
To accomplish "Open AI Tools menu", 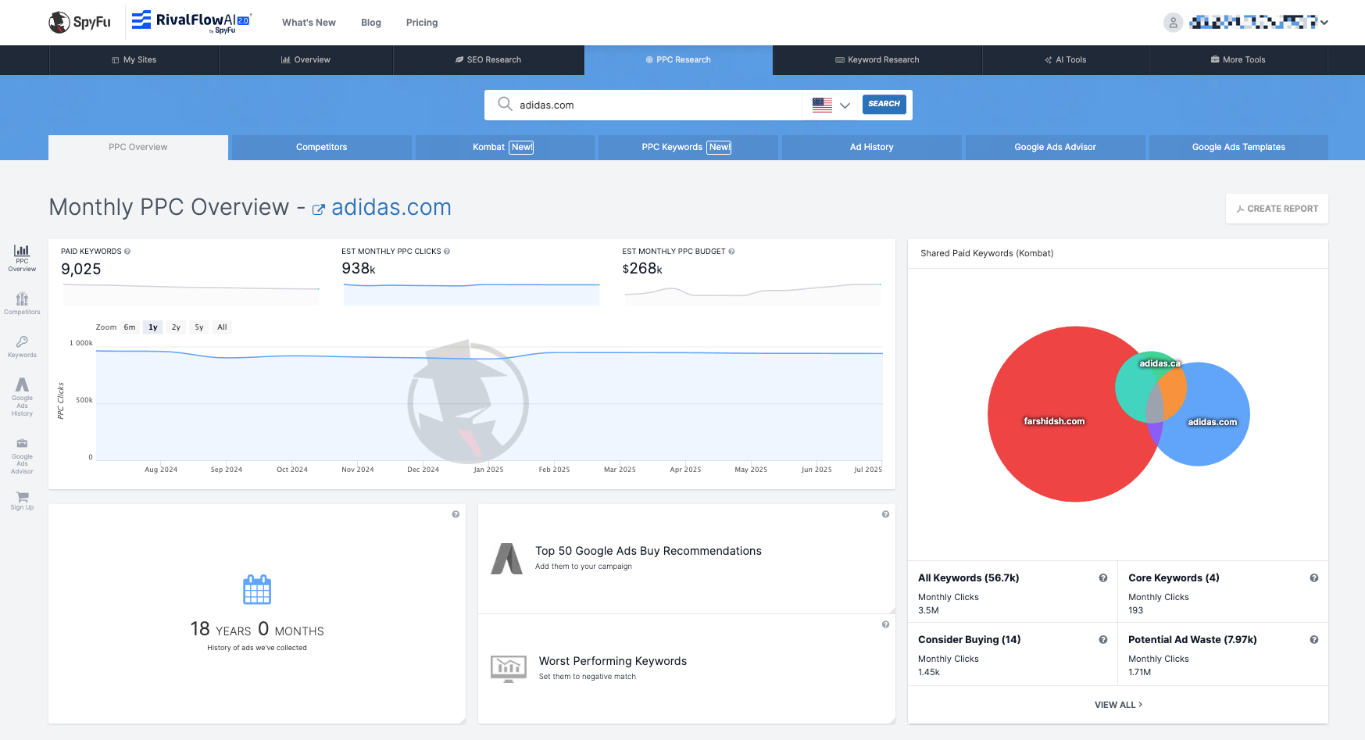I will point(1065,60).
